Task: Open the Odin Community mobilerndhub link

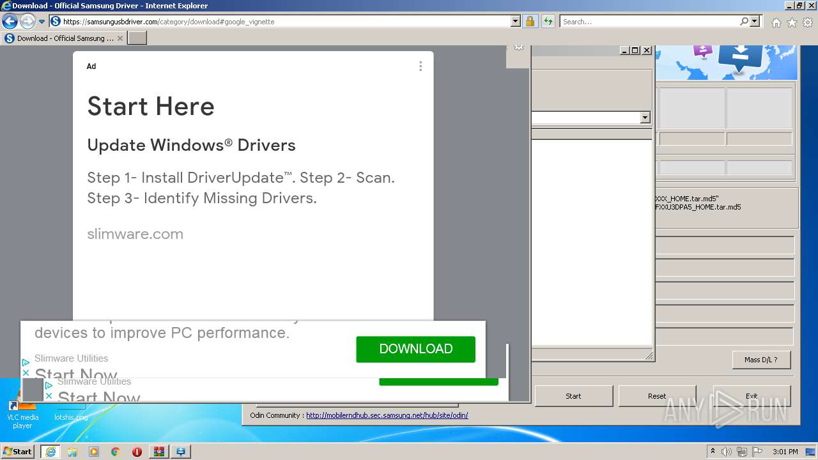Action: tap(387, 415)
